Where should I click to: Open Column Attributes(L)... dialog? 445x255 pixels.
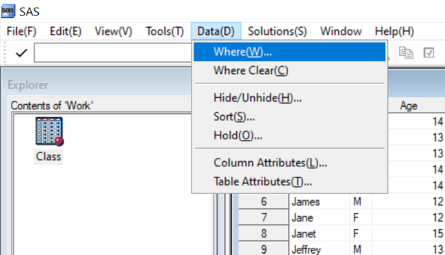[x=290, y=162]
